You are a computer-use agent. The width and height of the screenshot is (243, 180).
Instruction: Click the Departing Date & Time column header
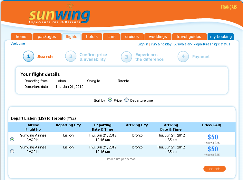(x=102, y=127)
